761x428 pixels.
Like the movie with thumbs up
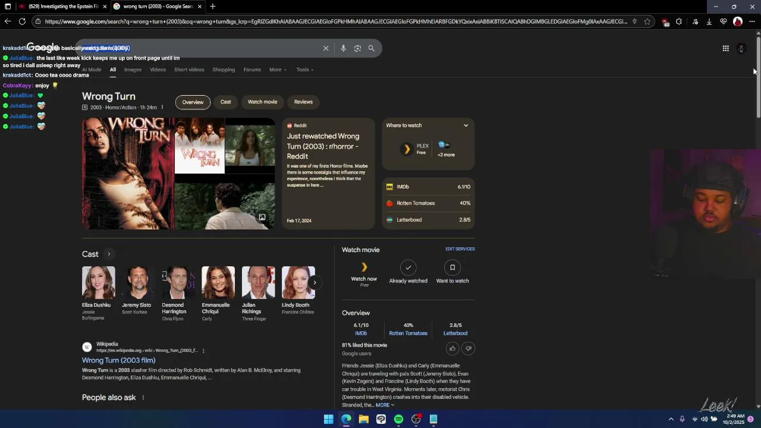(x=452, y=348)
